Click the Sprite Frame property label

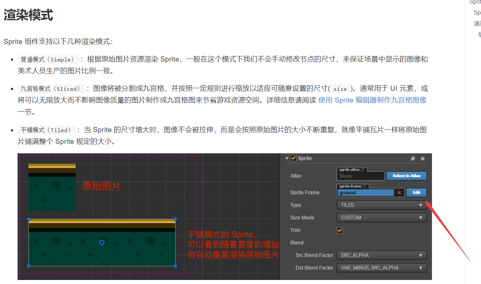coord(305,193)
